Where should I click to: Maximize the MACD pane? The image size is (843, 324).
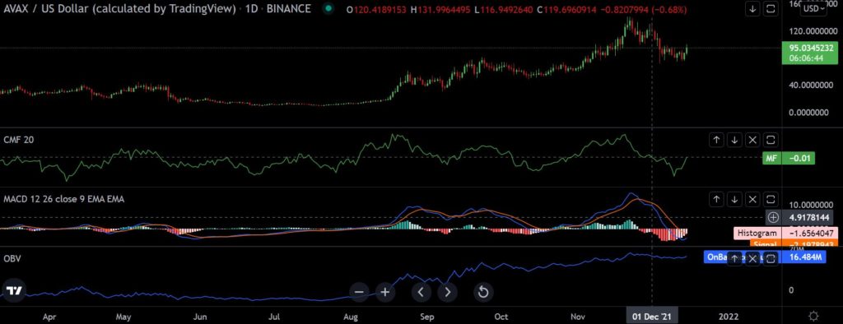point(771,199)
